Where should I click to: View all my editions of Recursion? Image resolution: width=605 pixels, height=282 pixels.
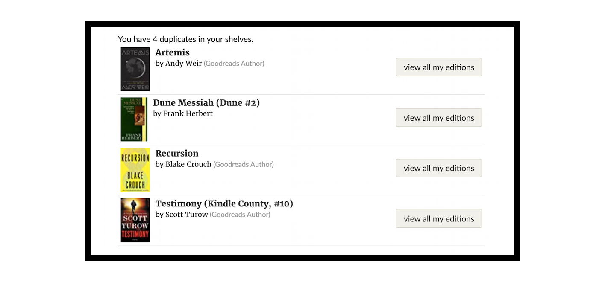pyautogui.click(x=439, y=168)
